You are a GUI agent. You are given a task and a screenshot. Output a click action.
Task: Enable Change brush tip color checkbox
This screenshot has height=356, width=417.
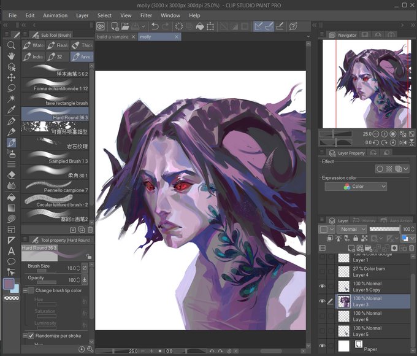[31, 290]
